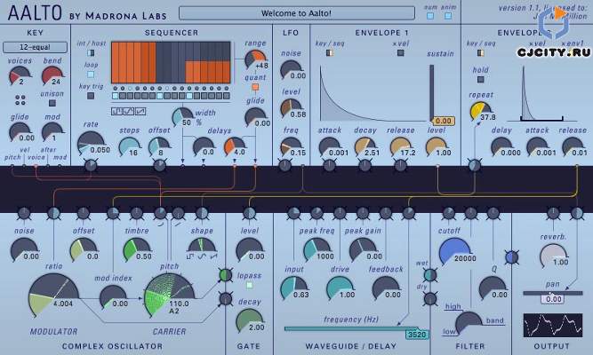
Task: Toggle the sequencer loop checkbox
Action: (91, 75)
